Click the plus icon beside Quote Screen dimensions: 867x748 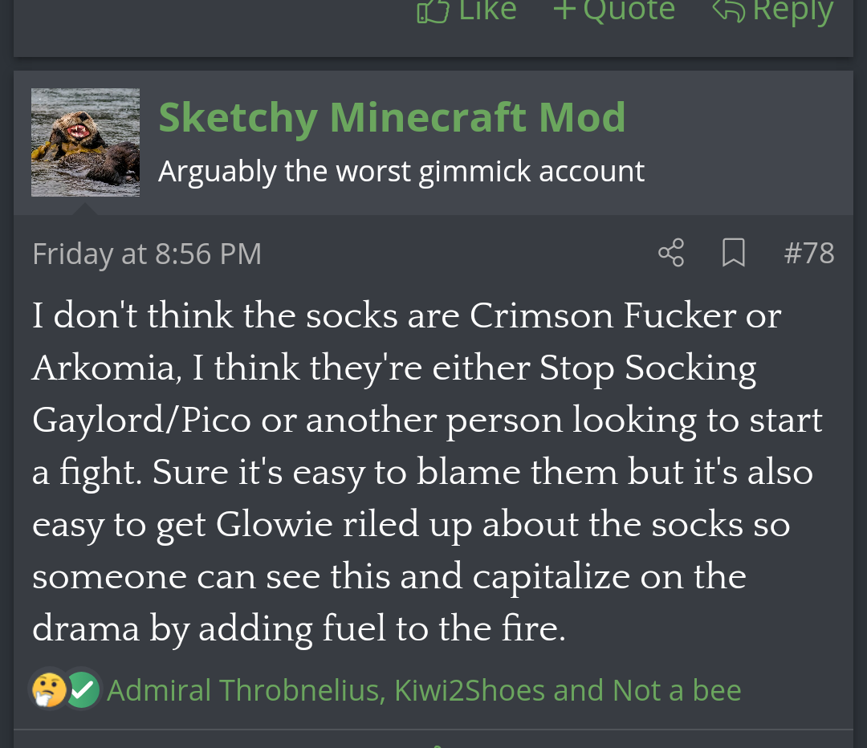click(565, 10)
